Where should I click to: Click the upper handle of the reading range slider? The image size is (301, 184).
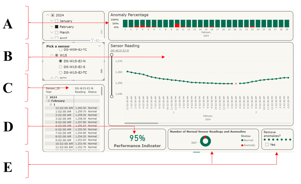pyautogui.click(x=112, y=54)
